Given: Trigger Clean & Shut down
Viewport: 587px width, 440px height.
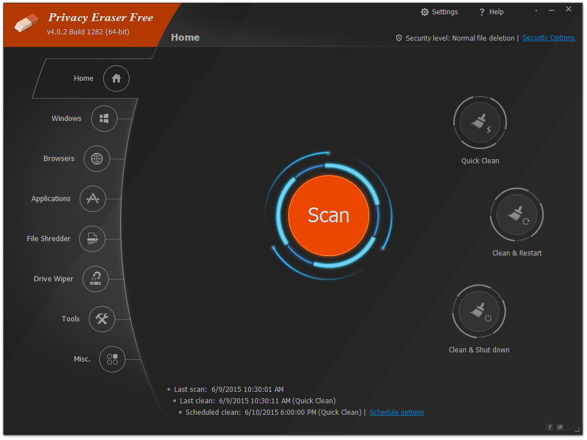Looking at the screenshot, I should pos(479,311).
